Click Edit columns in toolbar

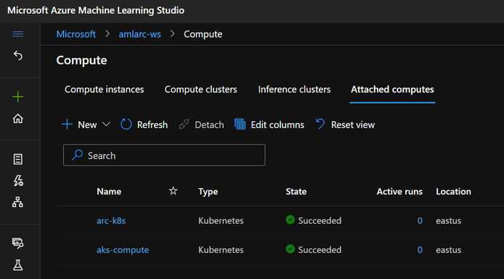click(x=269, y=124)
